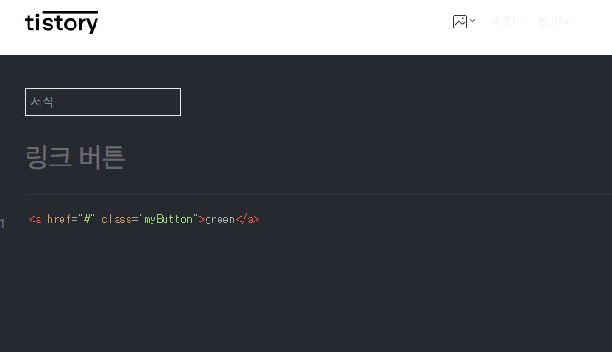The height and width of the screenshot is (352, 612).
Task: Click the tistory logo
Action: (x=62, y=22)
